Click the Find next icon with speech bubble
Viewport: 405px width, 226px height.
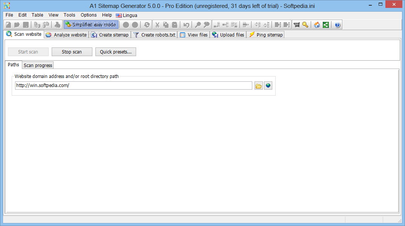206,25
